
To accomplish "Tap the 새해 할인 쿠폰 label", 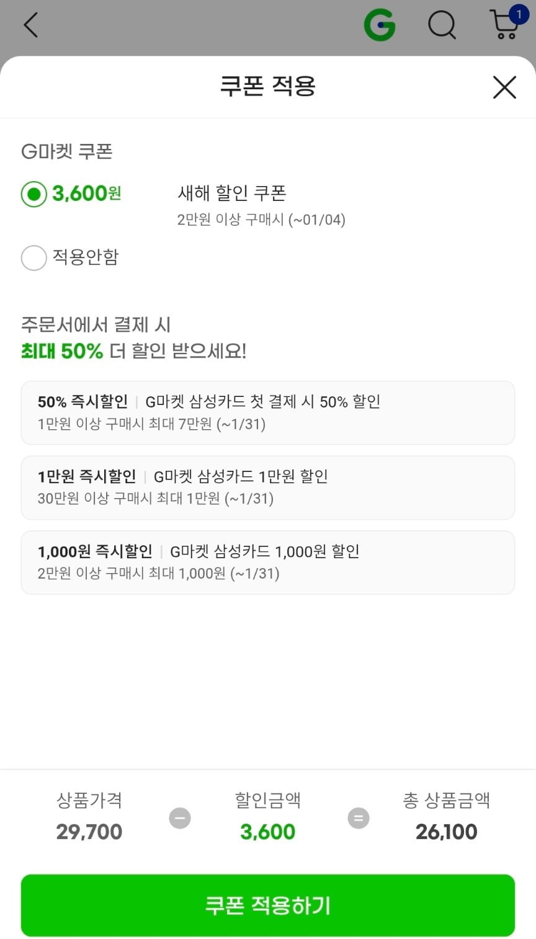I will coord(231,194).
